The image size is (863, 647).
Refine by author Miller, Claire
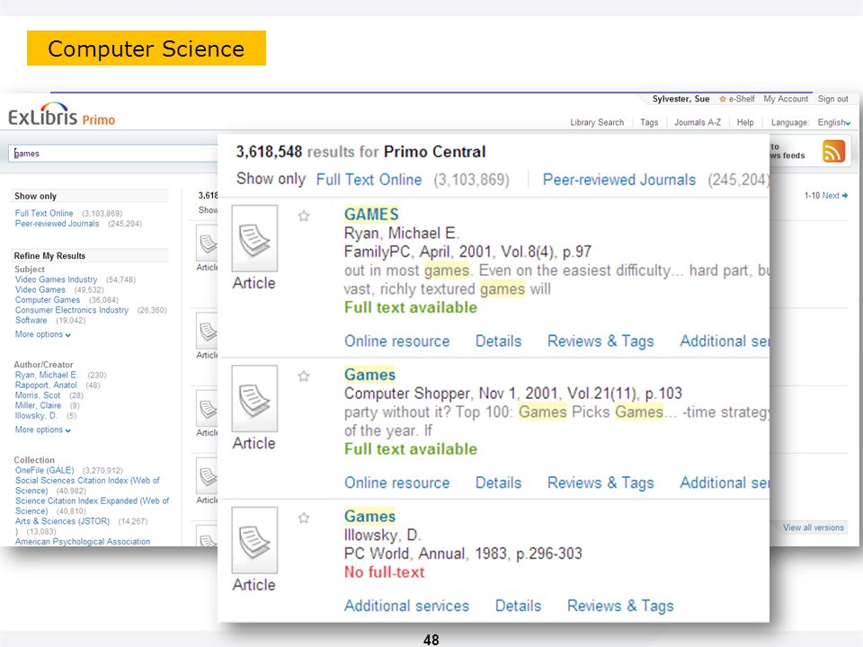(38, 405)
